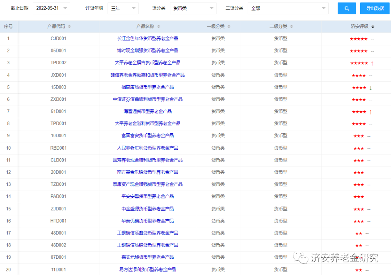Select product code 48D002 cell
Image resolution: width=391 pixels, height=275 pixels.
pyautogui.click(x=59, y=245)
